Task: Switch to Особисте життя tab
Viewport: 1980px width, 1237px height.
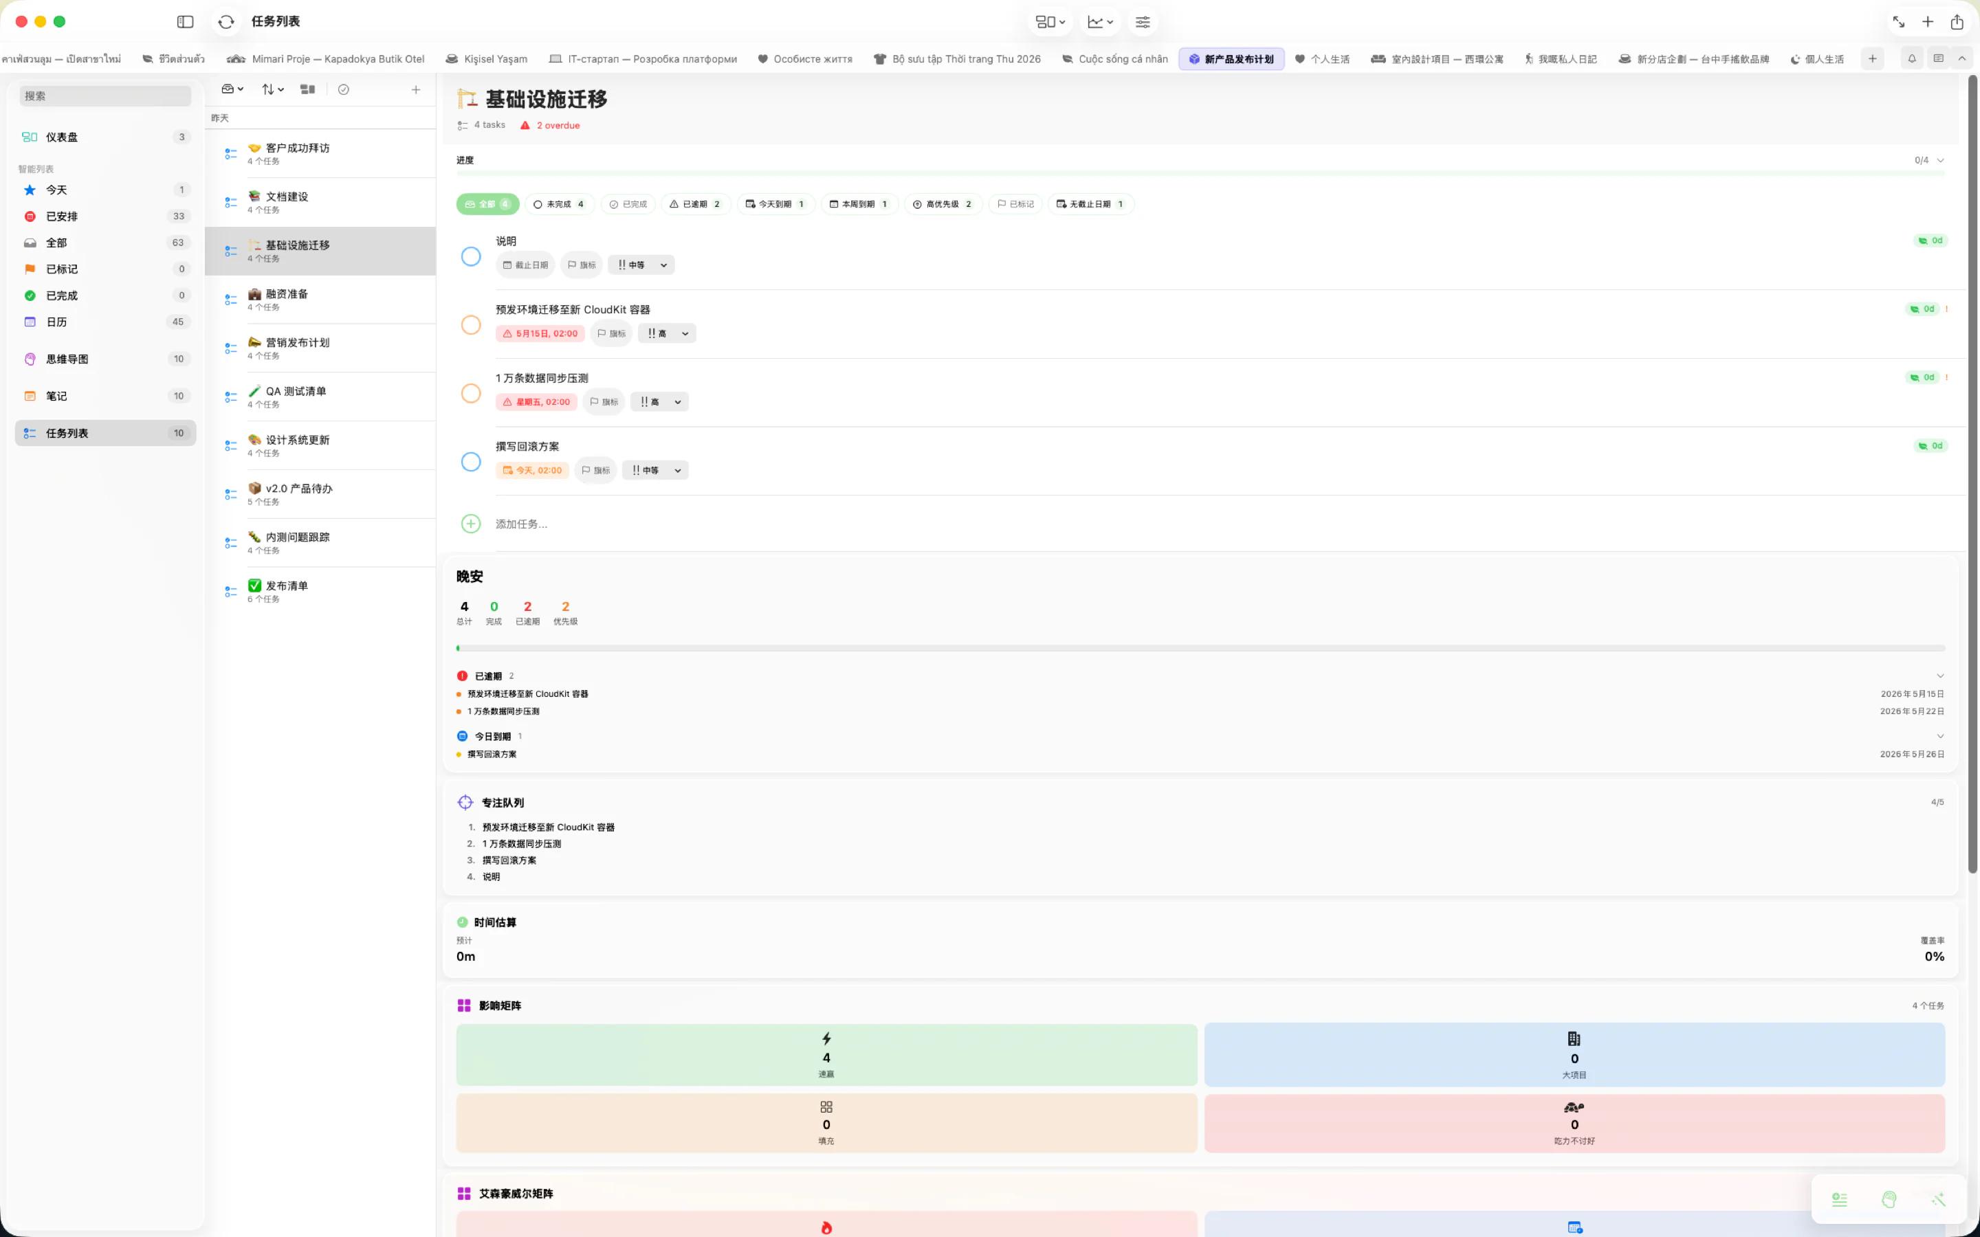Action: pos(804,59)
